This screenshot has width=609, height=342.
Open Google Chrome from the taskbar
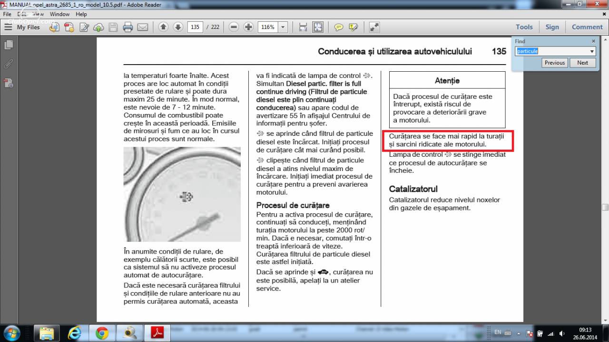[x=102, y=333]
